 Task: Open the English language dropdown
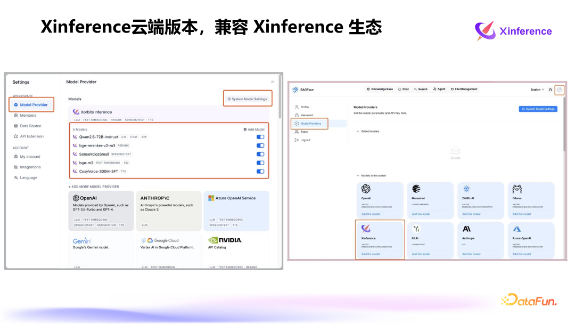(x=536, y=89)
